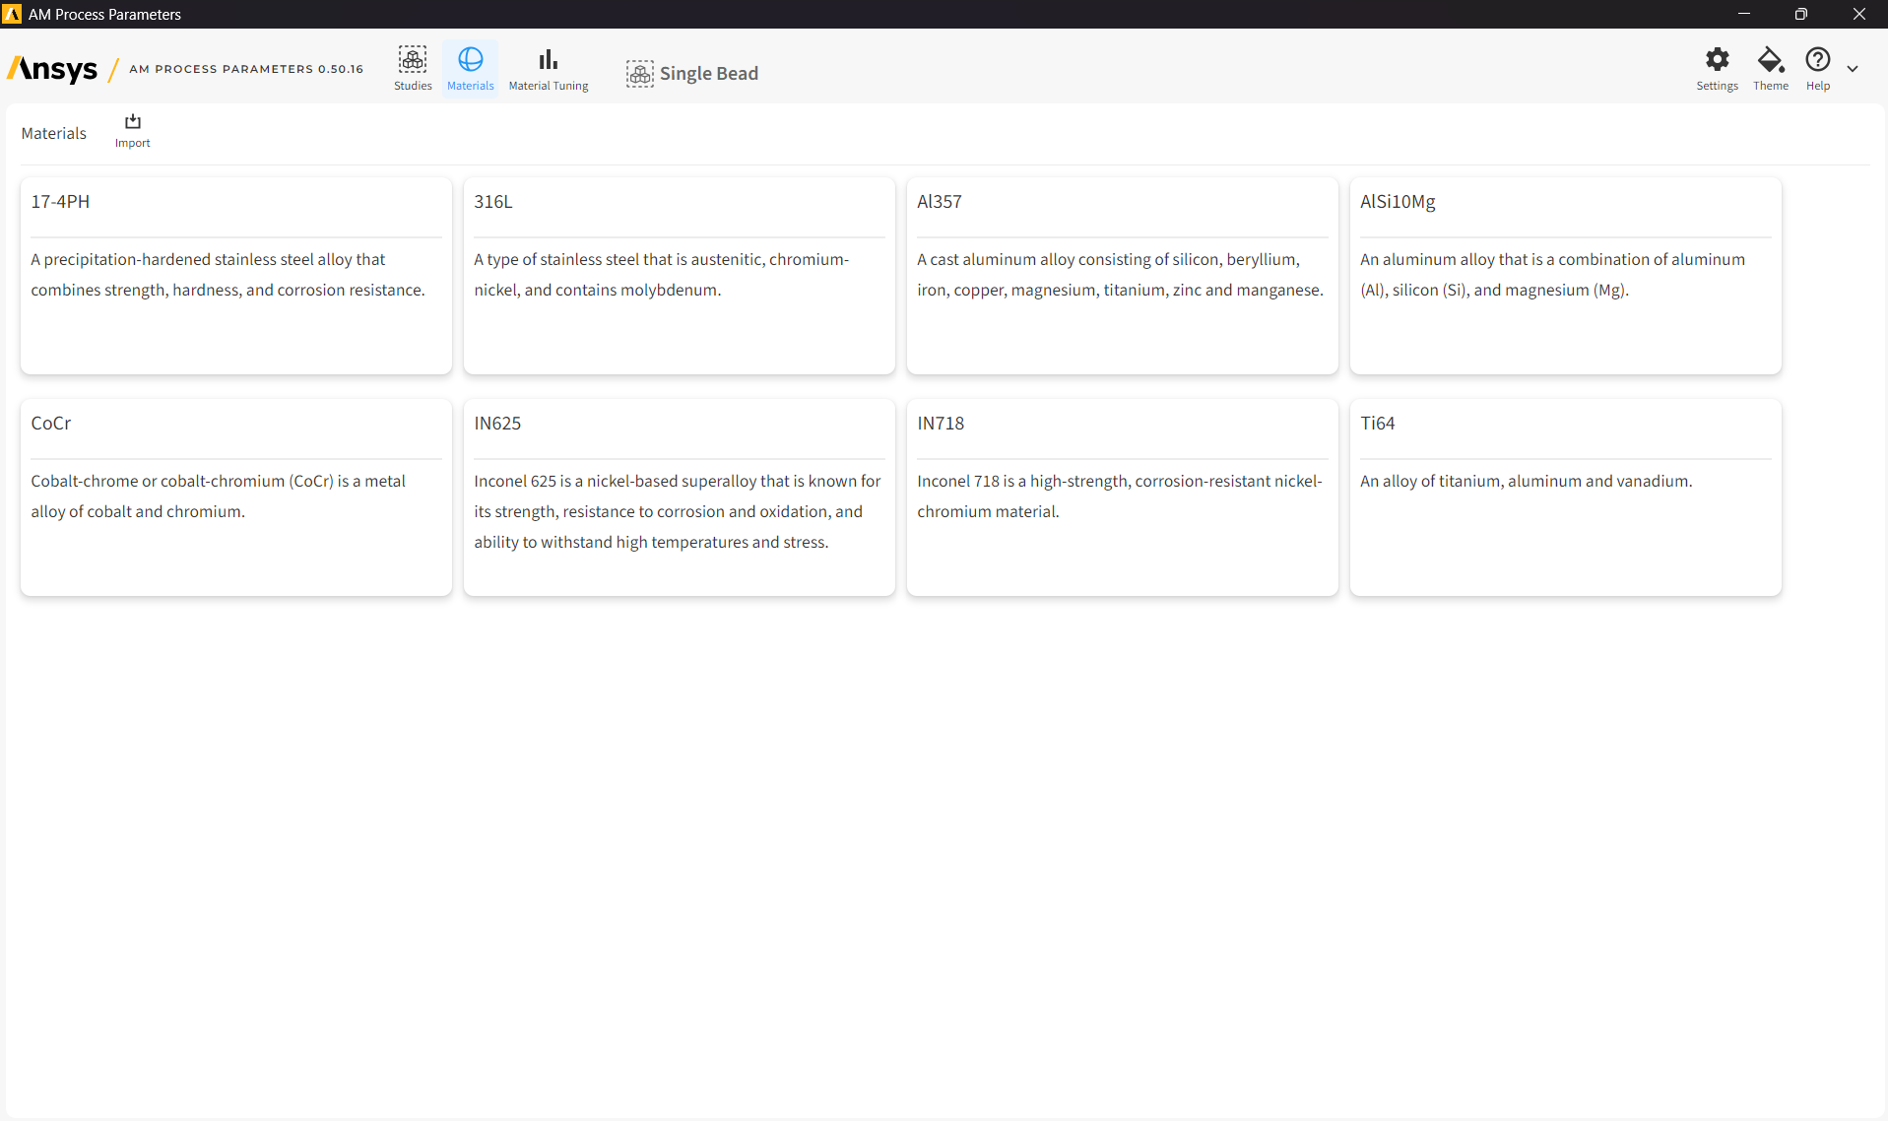Open the IN625 material card
Screen dimensions: 1888x1121
(x=680, y=497)
